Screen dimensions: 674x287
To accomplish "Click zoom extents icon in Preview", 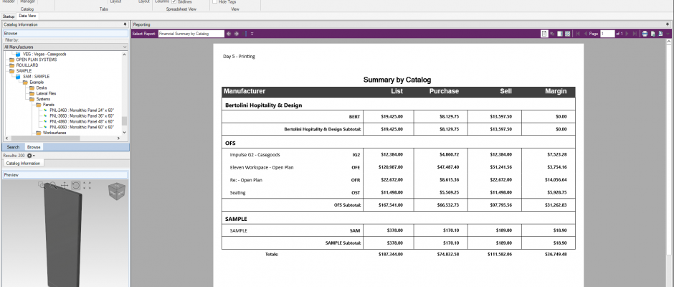I will point(87,185).
